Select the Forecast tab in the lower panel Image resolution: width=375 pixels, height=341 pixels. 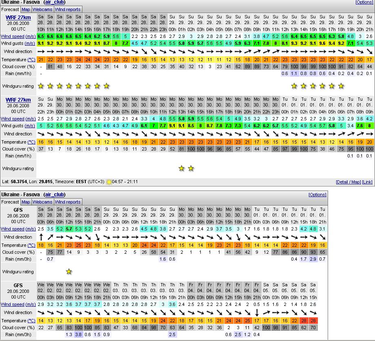(10, 202)
